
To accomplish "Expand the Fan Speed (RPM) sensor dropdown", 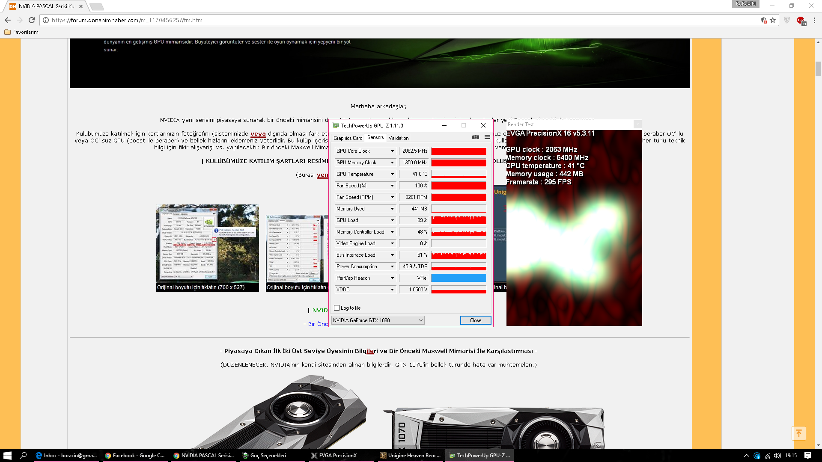I will point(392,197).
